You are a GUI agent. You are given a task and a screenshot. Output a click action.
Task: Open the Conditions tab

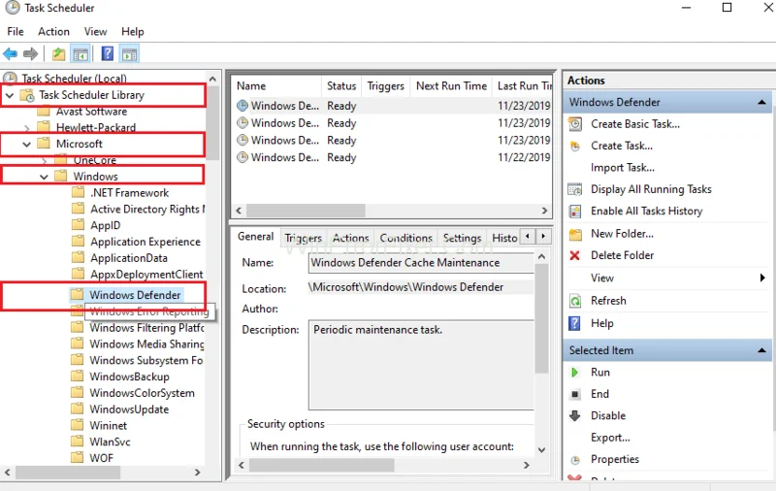click(405, 238)
